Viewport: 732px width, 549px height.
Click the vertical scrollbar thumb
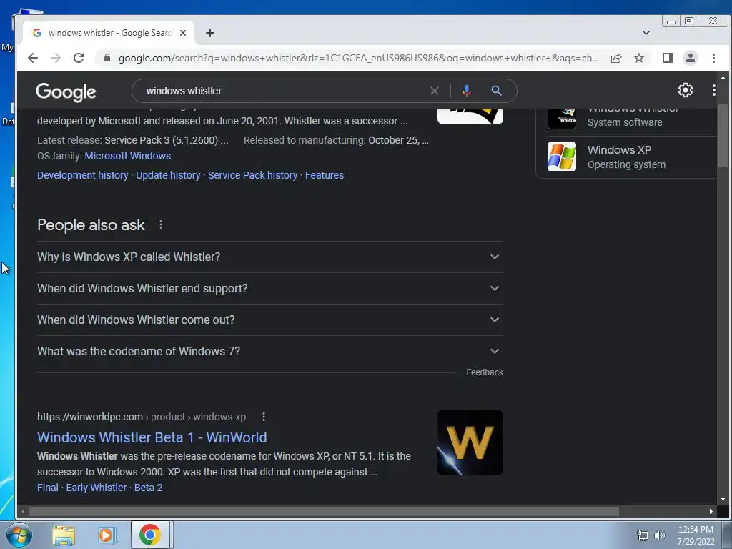[723, 135]
